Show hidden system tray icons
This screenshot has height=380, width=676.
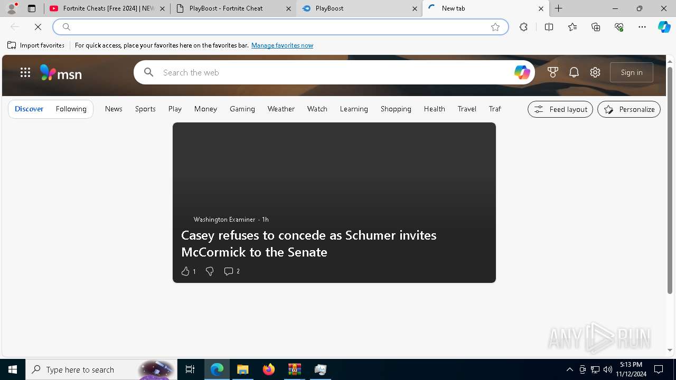pos(569,369)
